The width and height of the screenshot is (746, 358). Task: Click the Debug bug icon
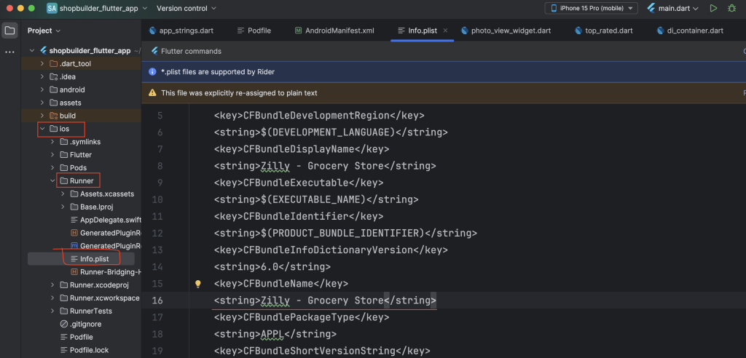(731, 8)
